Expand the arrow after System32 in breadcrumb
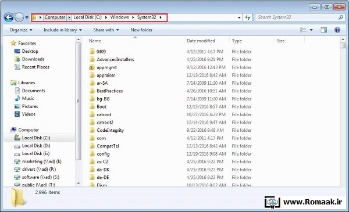This screenshot has width=349, height=212. point(161,17)
